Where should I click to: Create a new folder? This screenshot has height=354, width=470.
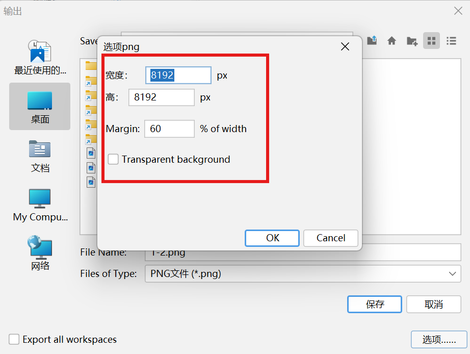click(412, 41)
